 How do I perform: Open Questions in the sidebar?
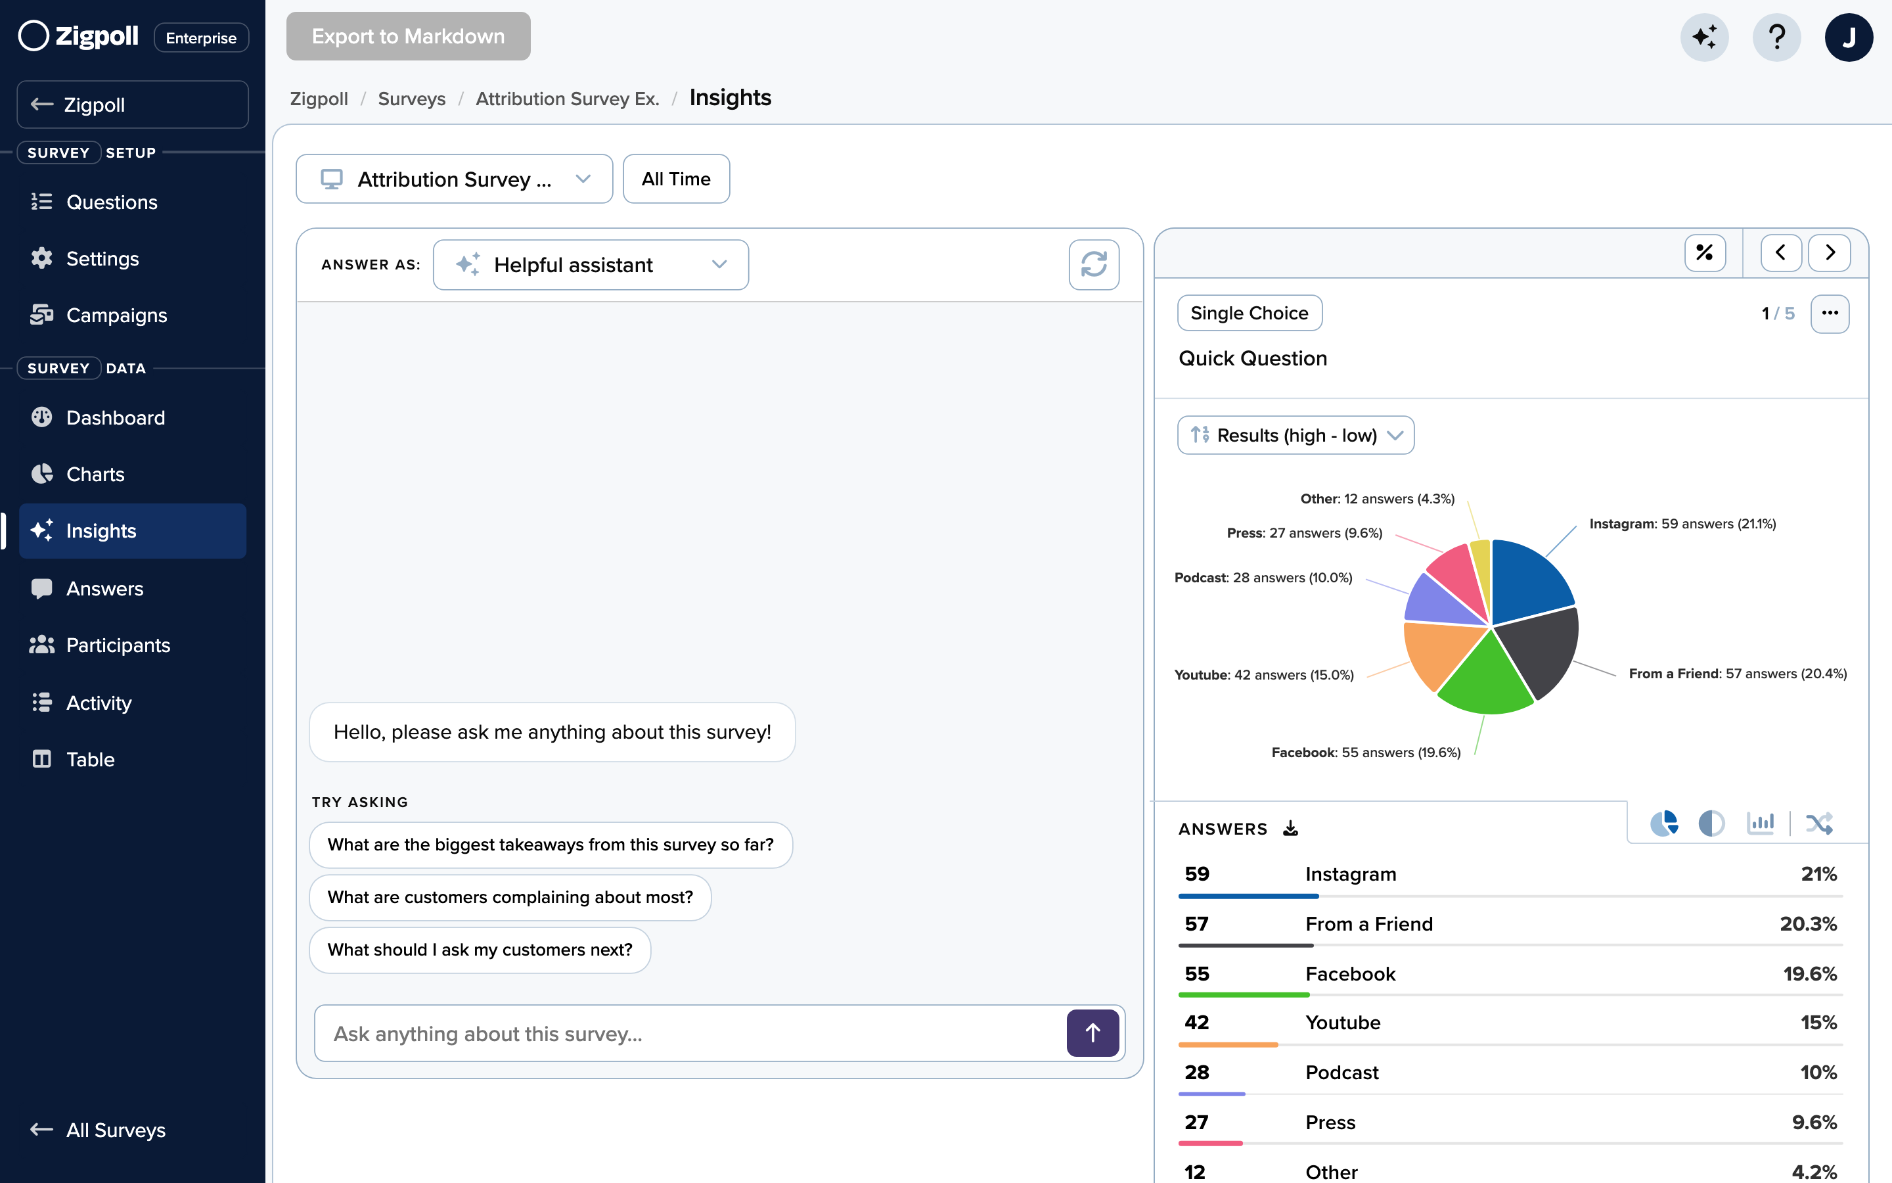click(x=133, y=202)
